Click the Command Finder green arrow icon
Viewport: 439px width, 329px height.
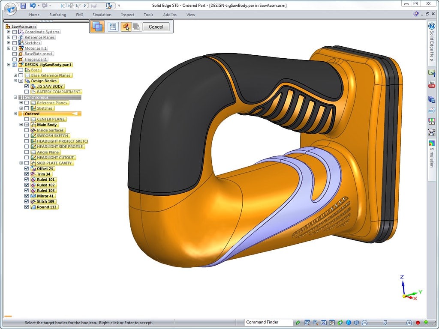coord(297,322)
